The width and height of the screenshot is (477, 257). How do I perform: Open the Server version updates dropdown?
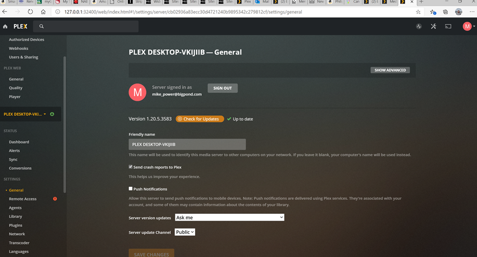pyautogui.click(x=230, y=218)
